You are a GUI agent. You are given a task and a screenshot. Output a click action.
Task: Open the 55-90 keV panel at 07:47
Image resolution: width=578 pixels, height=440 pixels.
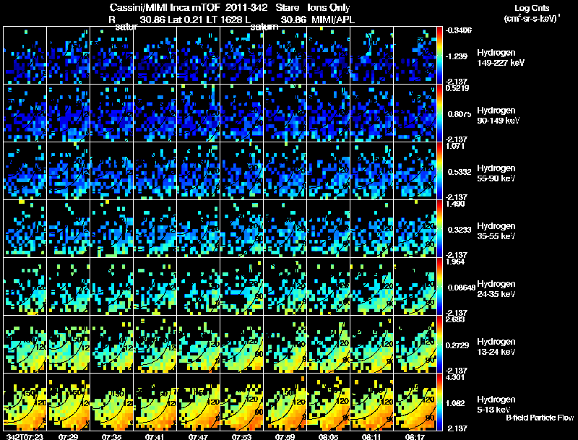tap(198, 171)
